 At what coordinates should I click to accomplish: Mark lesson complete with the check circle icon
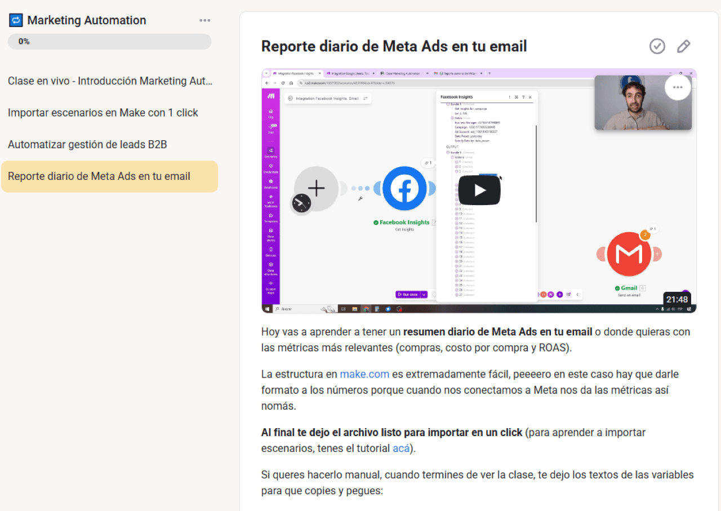pos(657,46)
